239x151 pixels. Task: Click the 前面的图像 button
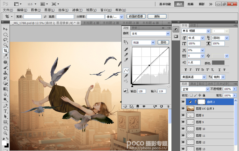point(136,16)
